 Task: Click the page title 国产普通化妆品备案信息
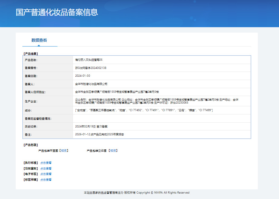point(57,12)
